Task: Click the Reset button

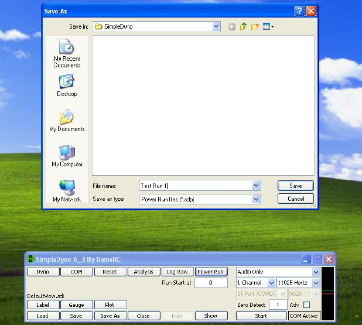Action: pyautogui.click(x=110, y=272)
